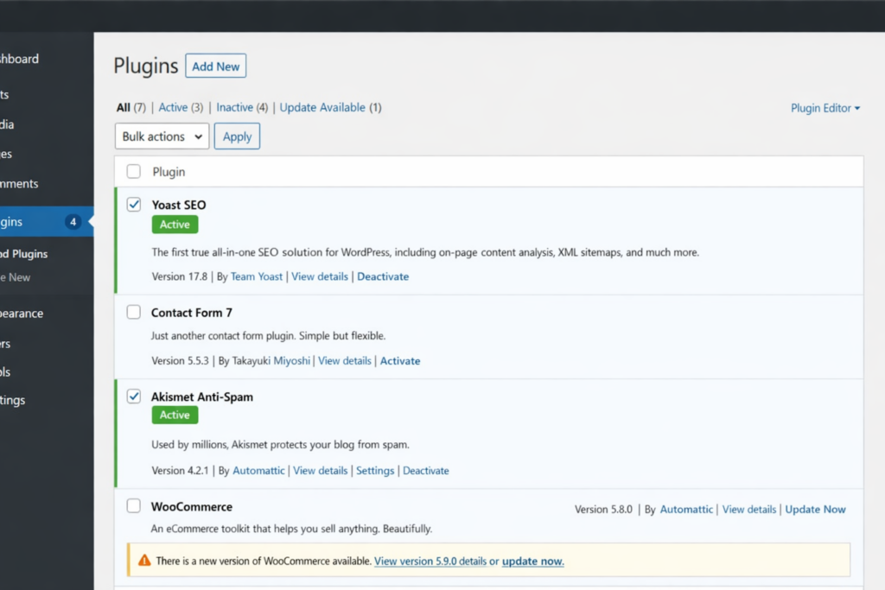Click the Active badge under Akismet Anti-Spam
The image size is (885, 590).
175,416
